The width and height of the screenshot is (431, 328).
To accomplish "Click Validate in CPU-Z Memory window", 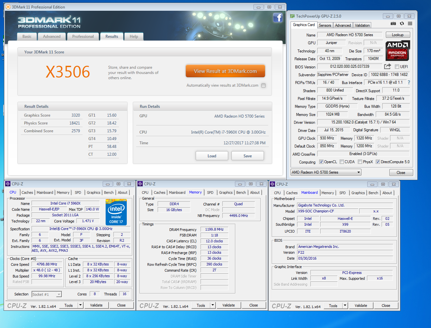I will point(229,305).
